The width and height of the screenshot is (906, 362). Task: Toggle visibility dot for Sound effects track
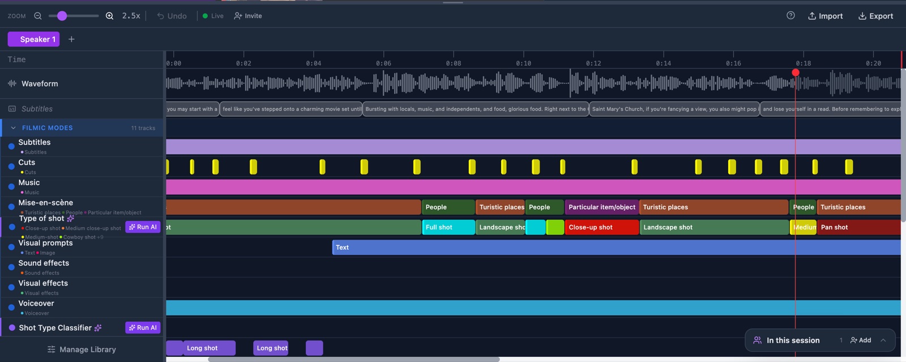(11, 267)
